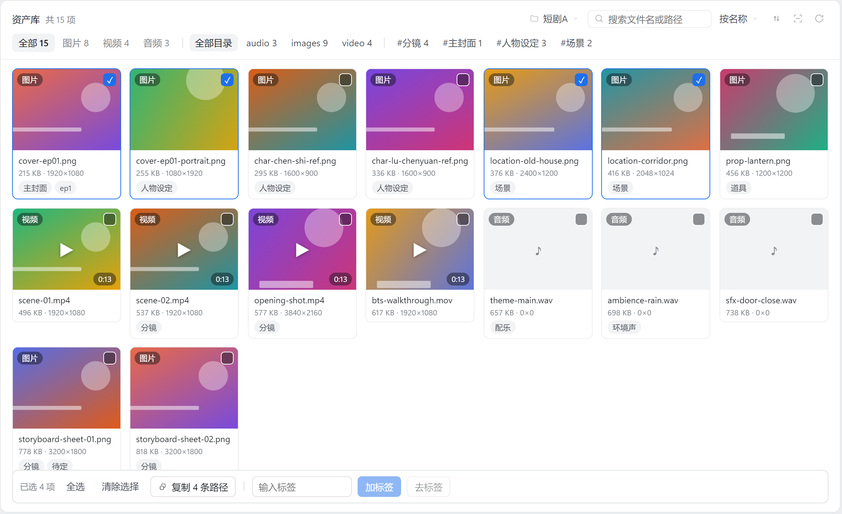Filter by 视频 4 tab
The height and width of the screenshot is (514, 842).
coord(116,43)
